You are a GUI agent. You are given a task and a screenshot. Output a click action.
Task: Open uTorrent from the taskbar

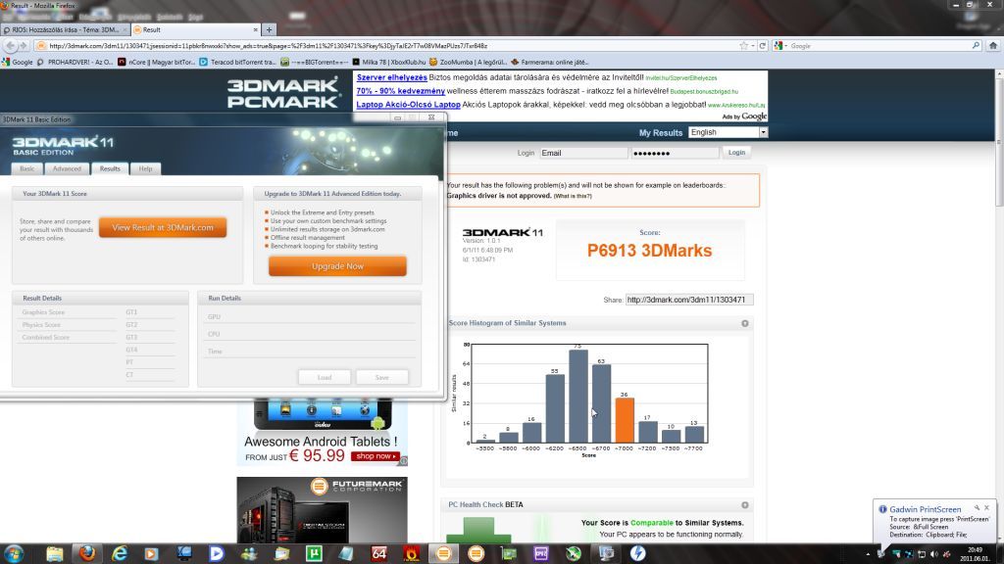[x=314, y=553]
